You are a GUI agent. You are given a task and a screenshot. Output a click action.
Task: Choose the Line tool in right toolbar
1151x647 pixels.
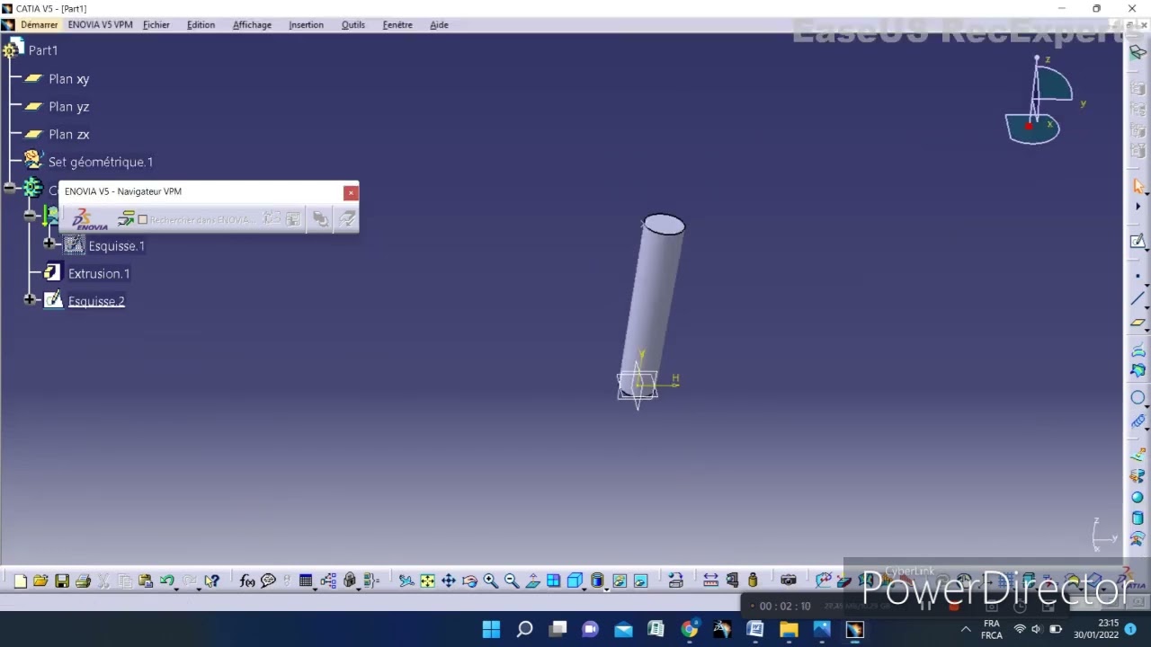pos(1138,299)
